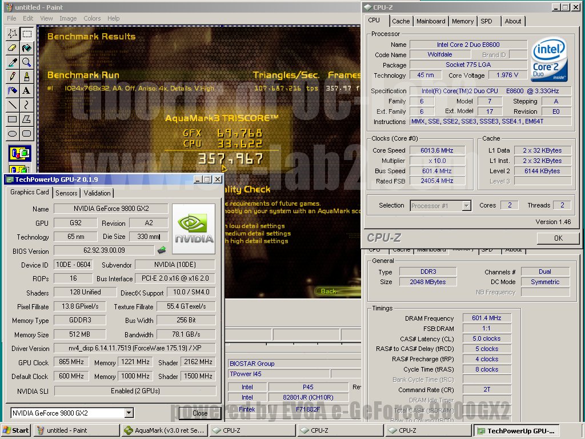Choose the Pencil tool in Paint
This screenshot has height=439, width=585.
click(x=13, y=77)
